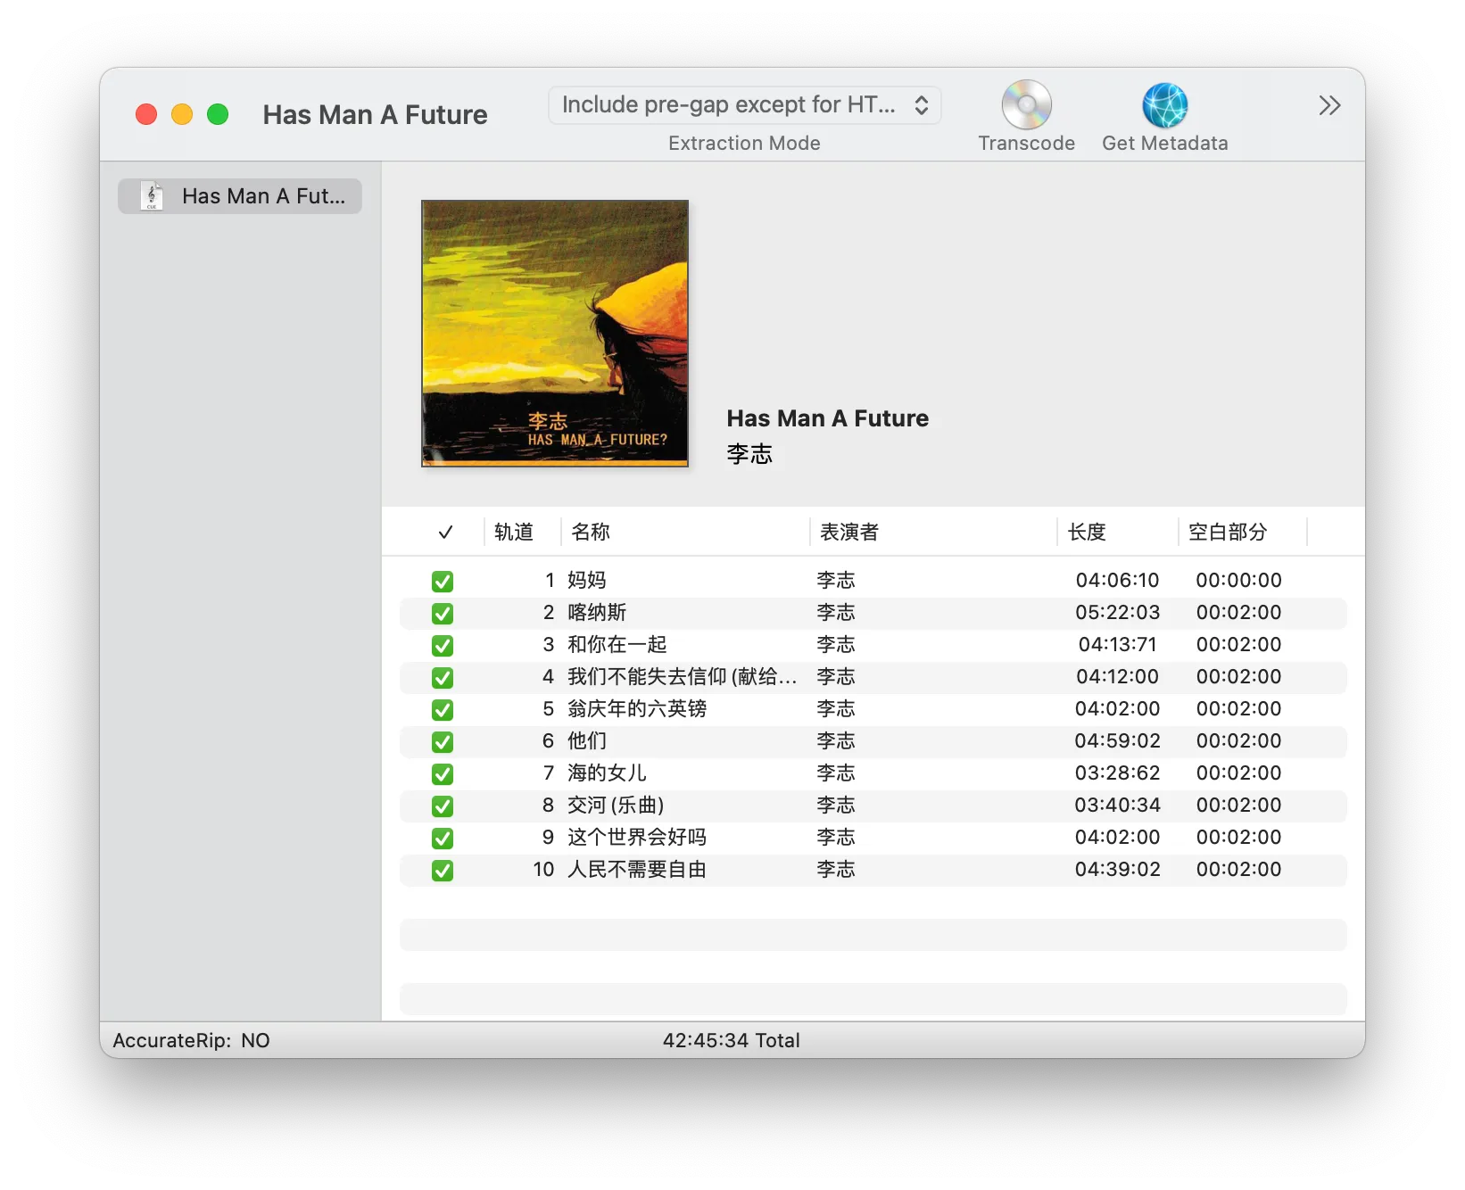Click album artist 李志 next to cover
Viewport: 1465px width, 1190px height.
point(749,454)
